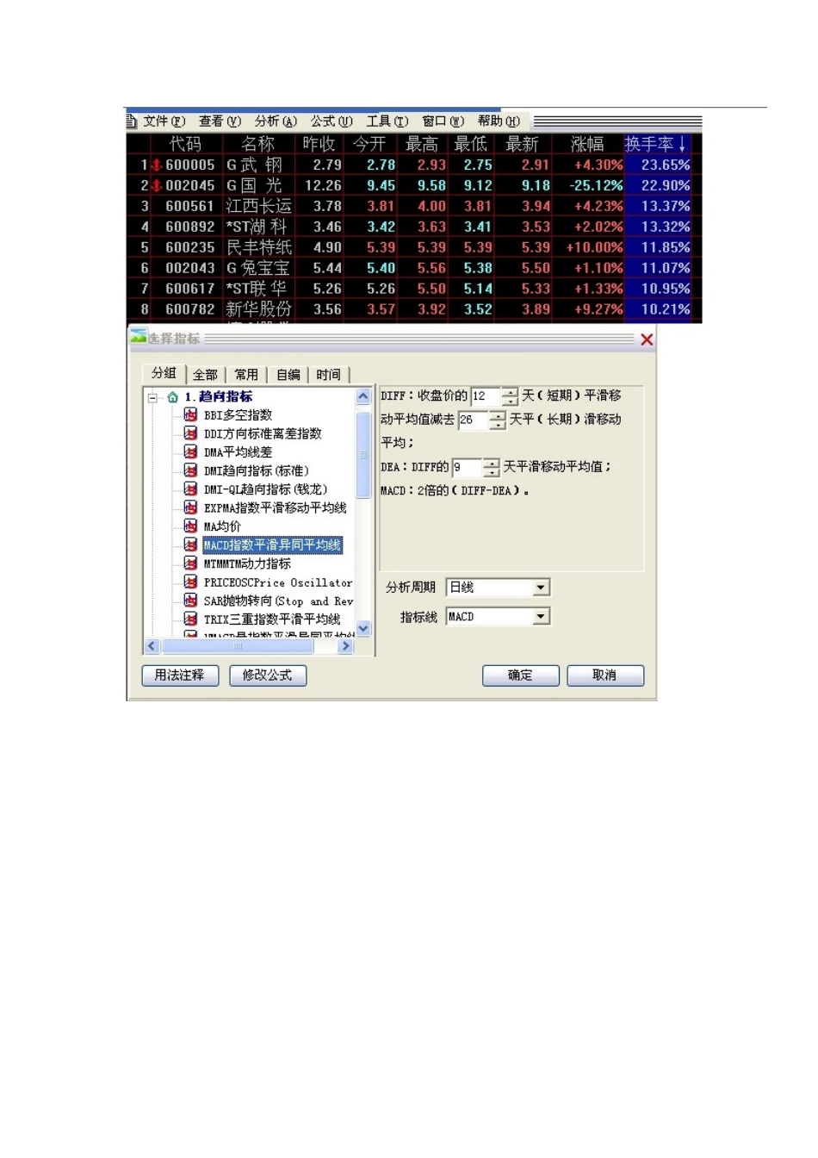Screen dimensions: 818x1158
Task: Click the 代码 column header
Action: coord(185,144)
